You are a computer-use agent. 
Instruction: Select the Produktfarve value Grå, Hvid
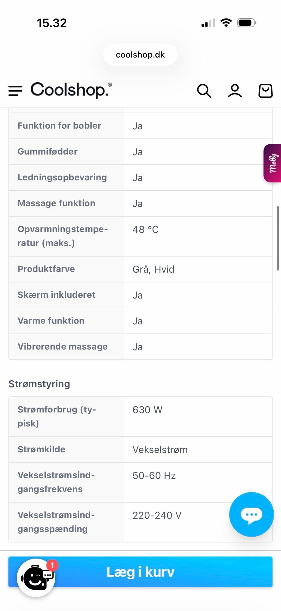tap(153, 269)
